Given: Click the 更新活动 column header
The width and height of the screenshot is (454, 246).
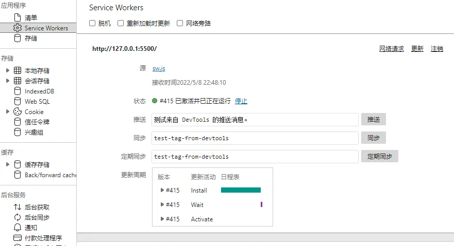Looking at the screenshot, I should click(x=203, y=177).
